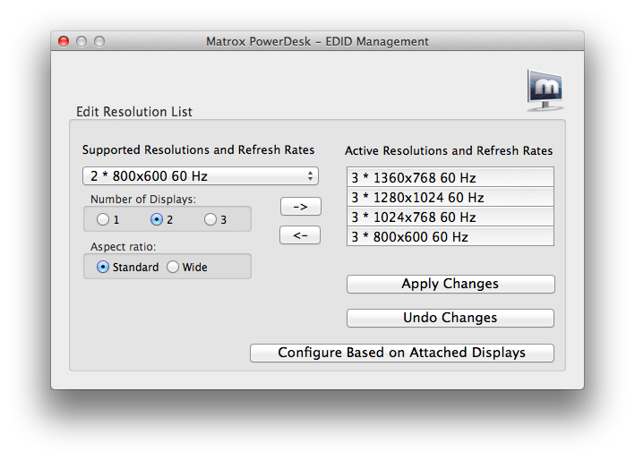The image size is (635, 460).
Task: Click Undo Changes
Action: 451,318
